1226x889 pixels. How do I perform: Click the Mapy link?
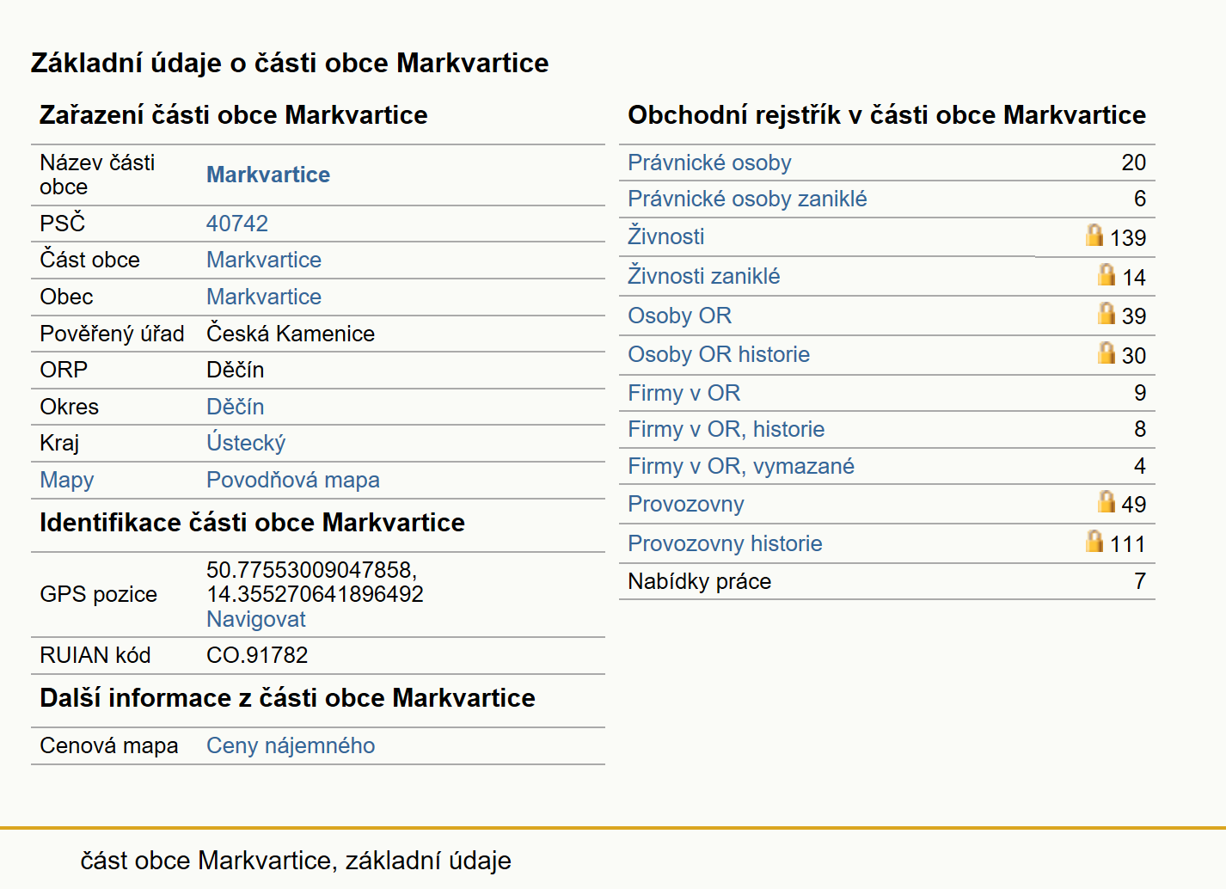[67, 480]
